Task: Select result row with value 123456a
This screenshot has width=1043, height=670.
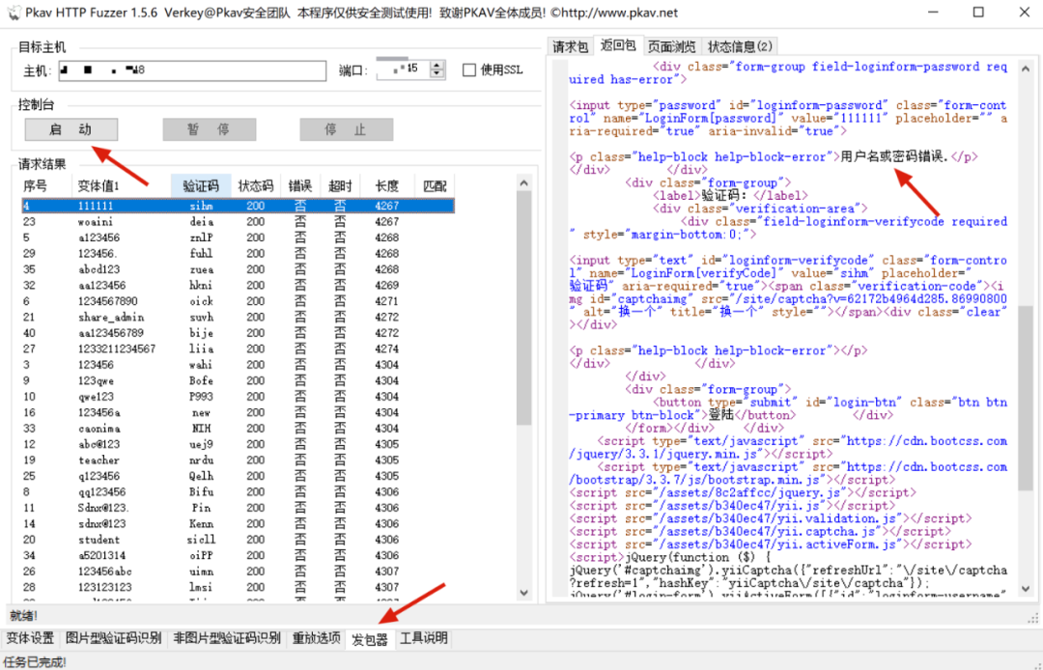Action: click(239, 413)
